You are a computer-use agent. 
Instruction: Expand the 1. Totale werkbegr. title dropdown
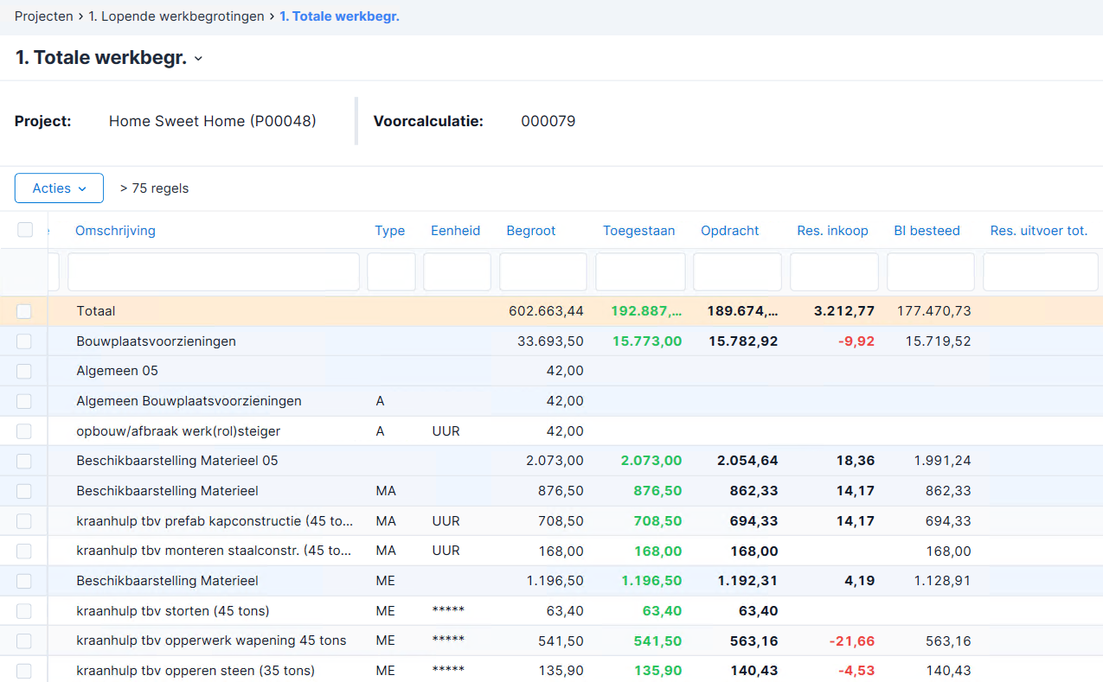(109, 59)
